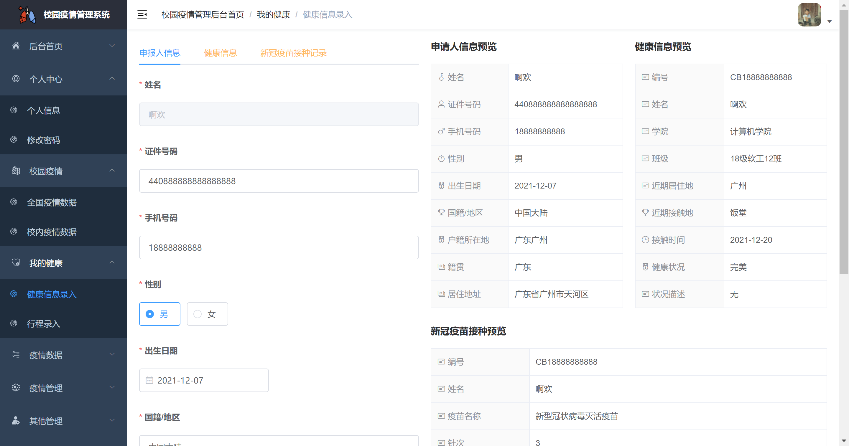This screenshot has width=849, height=446.
Task: Expand the 后台首页 menu chevron
Action: (112, 45)
